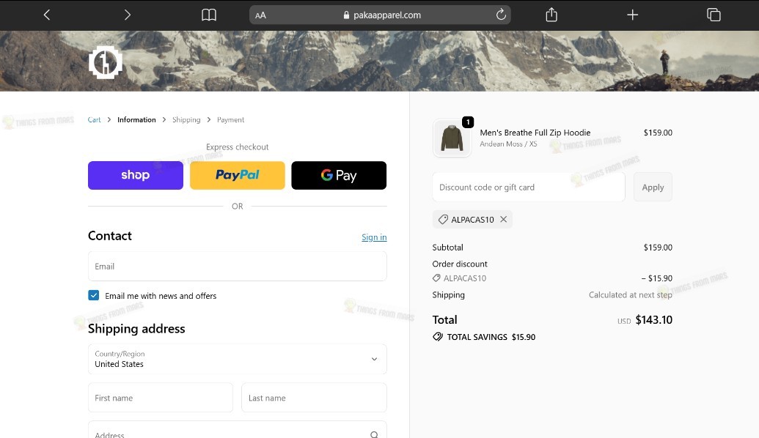Screen dimensions: 759x438
Task: Focus the First name field
Action: (160, 398)
